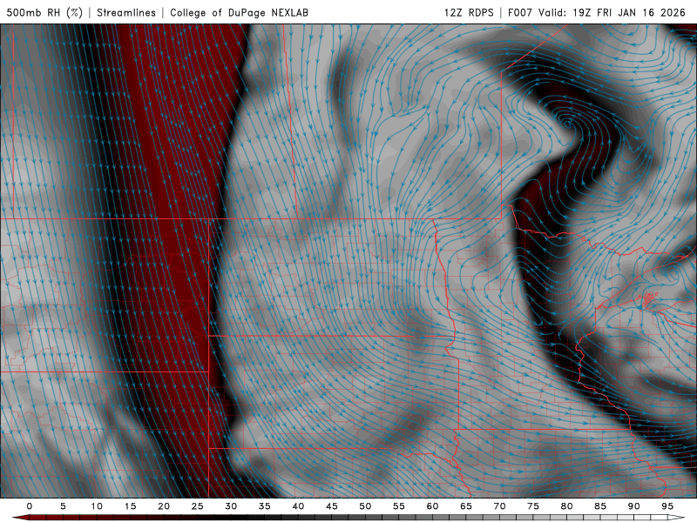Click the "65" percent scale label
Viewport: 697px width, 522px height.
tap(465, 506)
